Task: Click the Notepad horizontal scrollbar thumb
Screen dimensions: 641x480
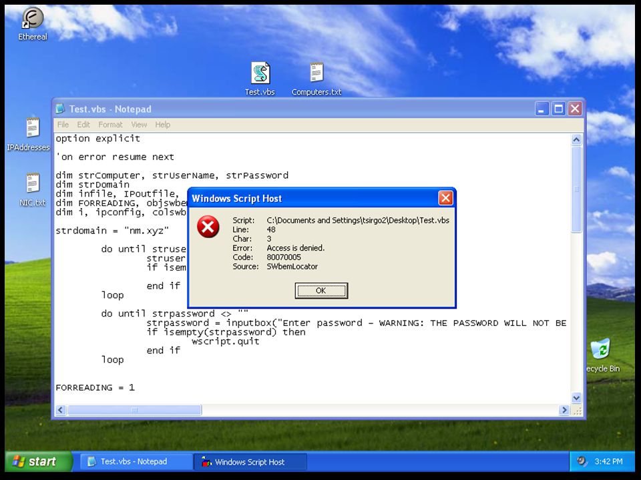Action: pyautogui.click(x=134, y=410)
